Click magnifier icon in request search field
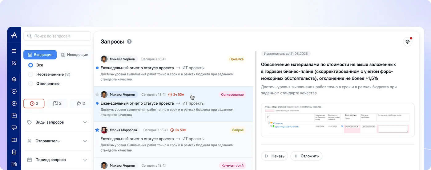Image resolution: width=431 pixels, height=170 pixels. point(30,36)
